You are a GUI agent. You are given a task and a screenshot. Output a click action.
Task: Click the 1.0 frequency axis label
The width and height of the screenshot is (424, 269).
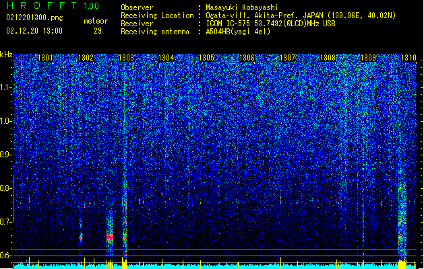point(6,121)
